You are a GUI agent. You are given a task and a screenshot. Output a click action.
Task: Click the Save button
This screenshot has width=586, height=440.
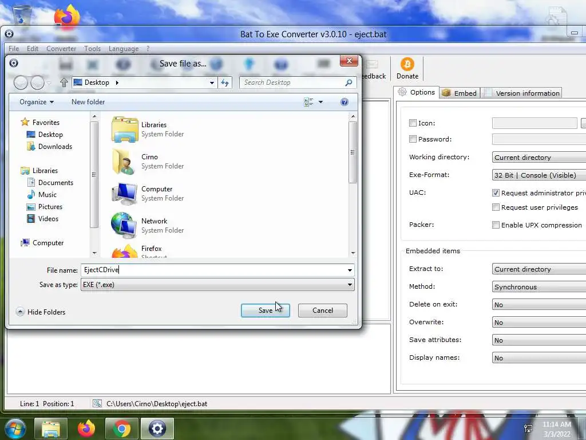point(266,310)
